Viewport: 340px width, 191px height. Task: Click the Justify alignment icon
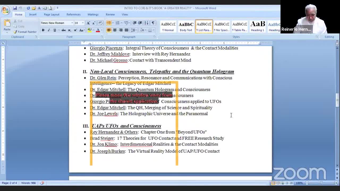(x=126, y=30)
